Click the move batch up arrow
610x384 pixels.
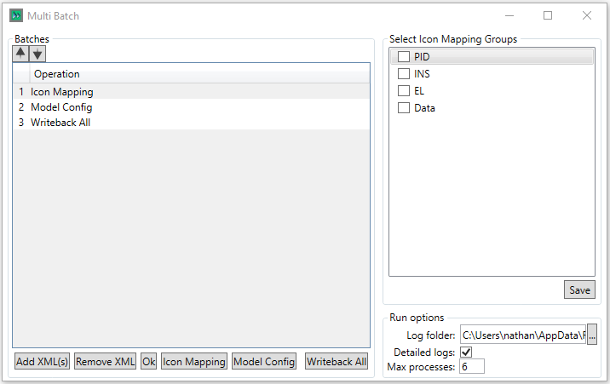pos(20,53)
